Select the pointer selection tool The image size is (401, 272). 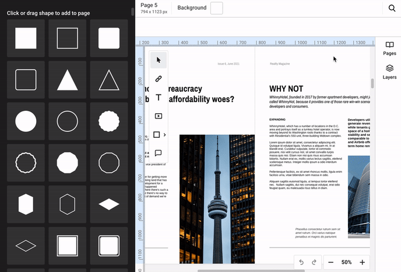click(x=159, y=60)
